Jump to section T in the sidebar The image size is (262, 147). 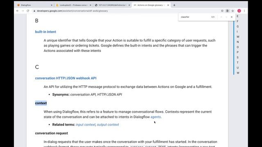[237, 62]
